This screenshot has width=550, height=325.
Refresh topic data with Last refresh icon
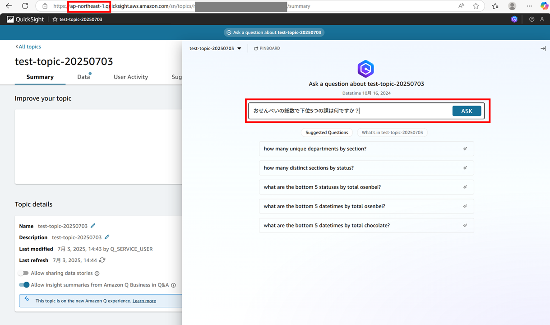point(102,260)
